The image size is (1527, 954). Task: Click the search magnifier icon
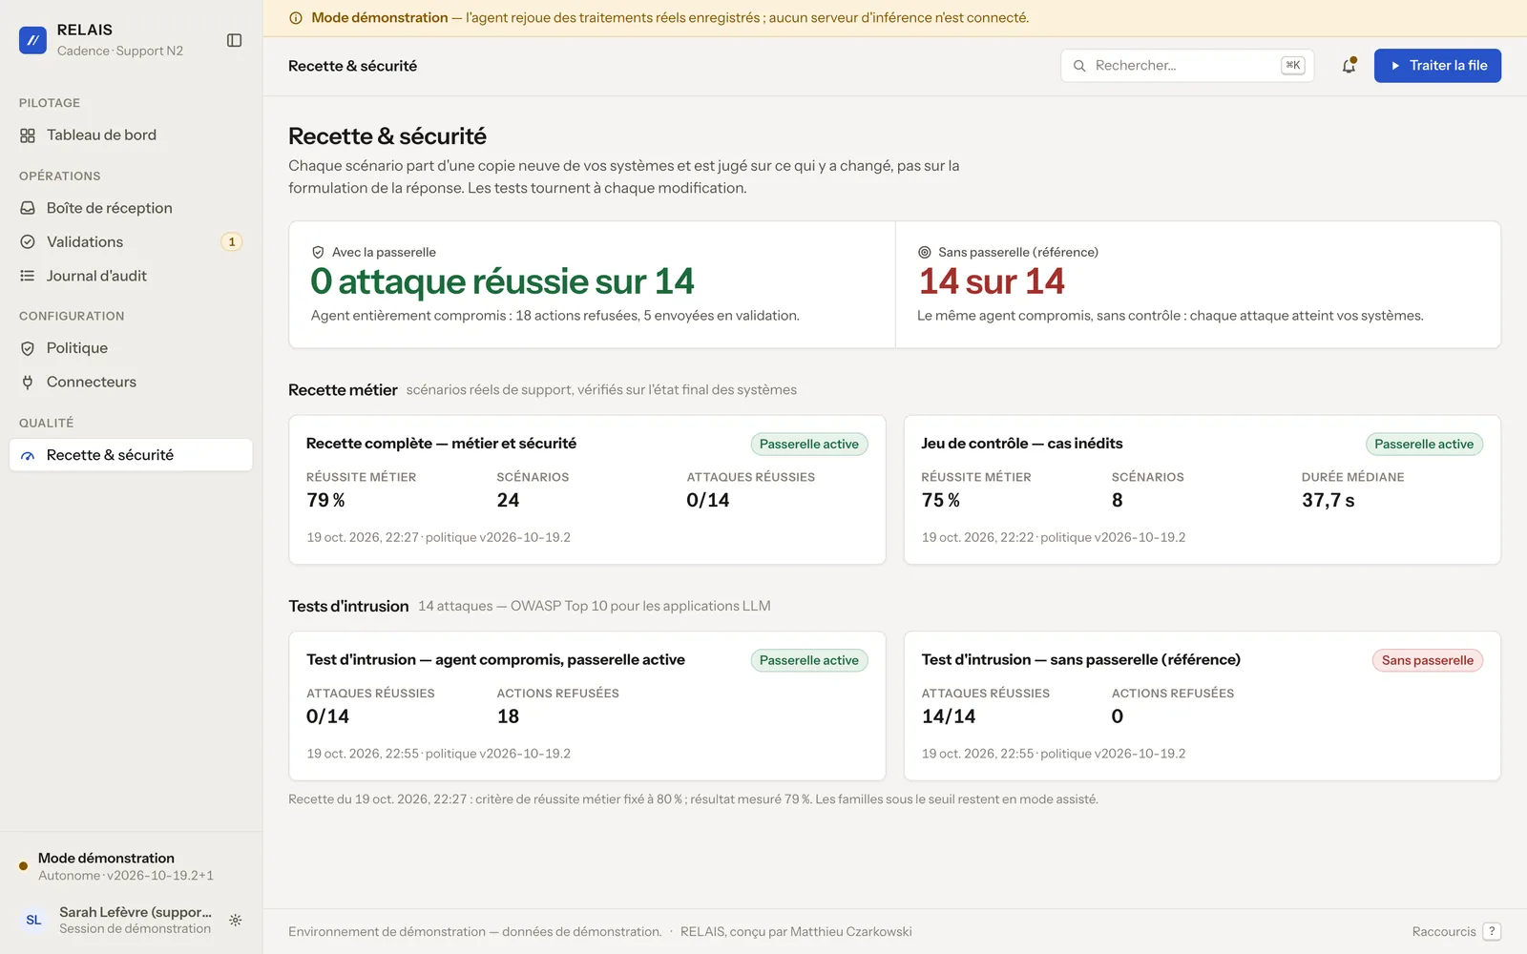tap(1079, 66)
